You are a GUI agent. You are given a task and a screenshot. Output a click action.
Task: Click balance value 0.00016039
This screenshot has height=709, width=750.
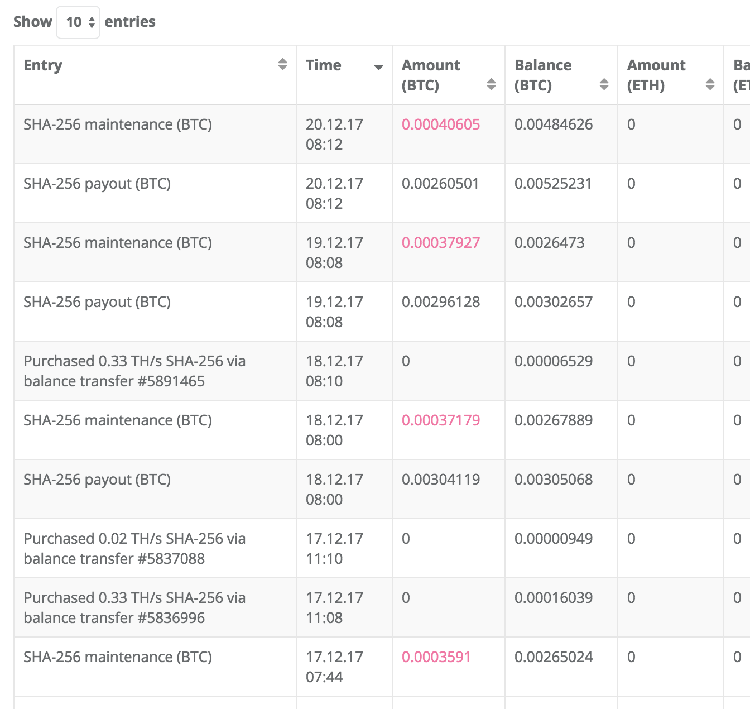554,598
